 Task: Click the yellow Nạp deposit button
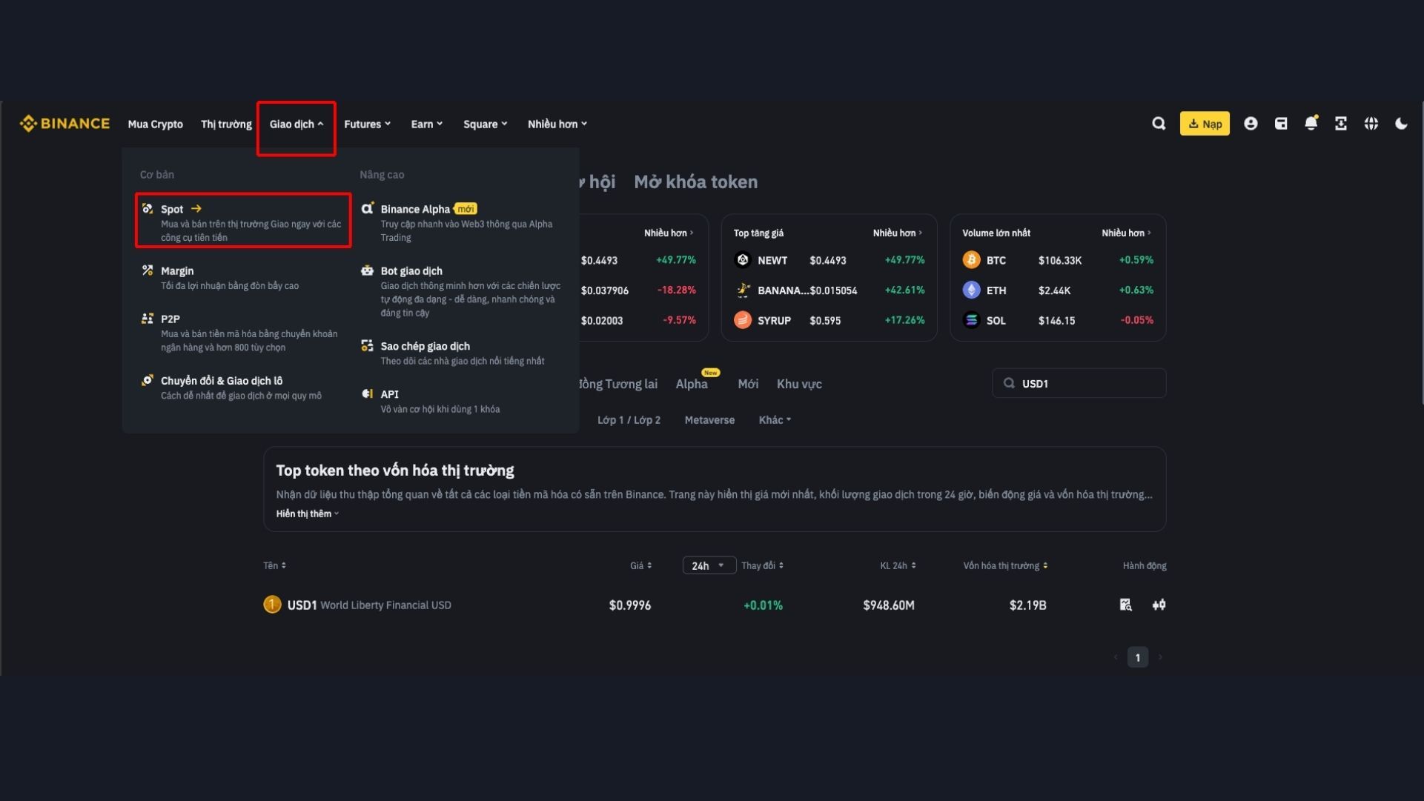1205,124
